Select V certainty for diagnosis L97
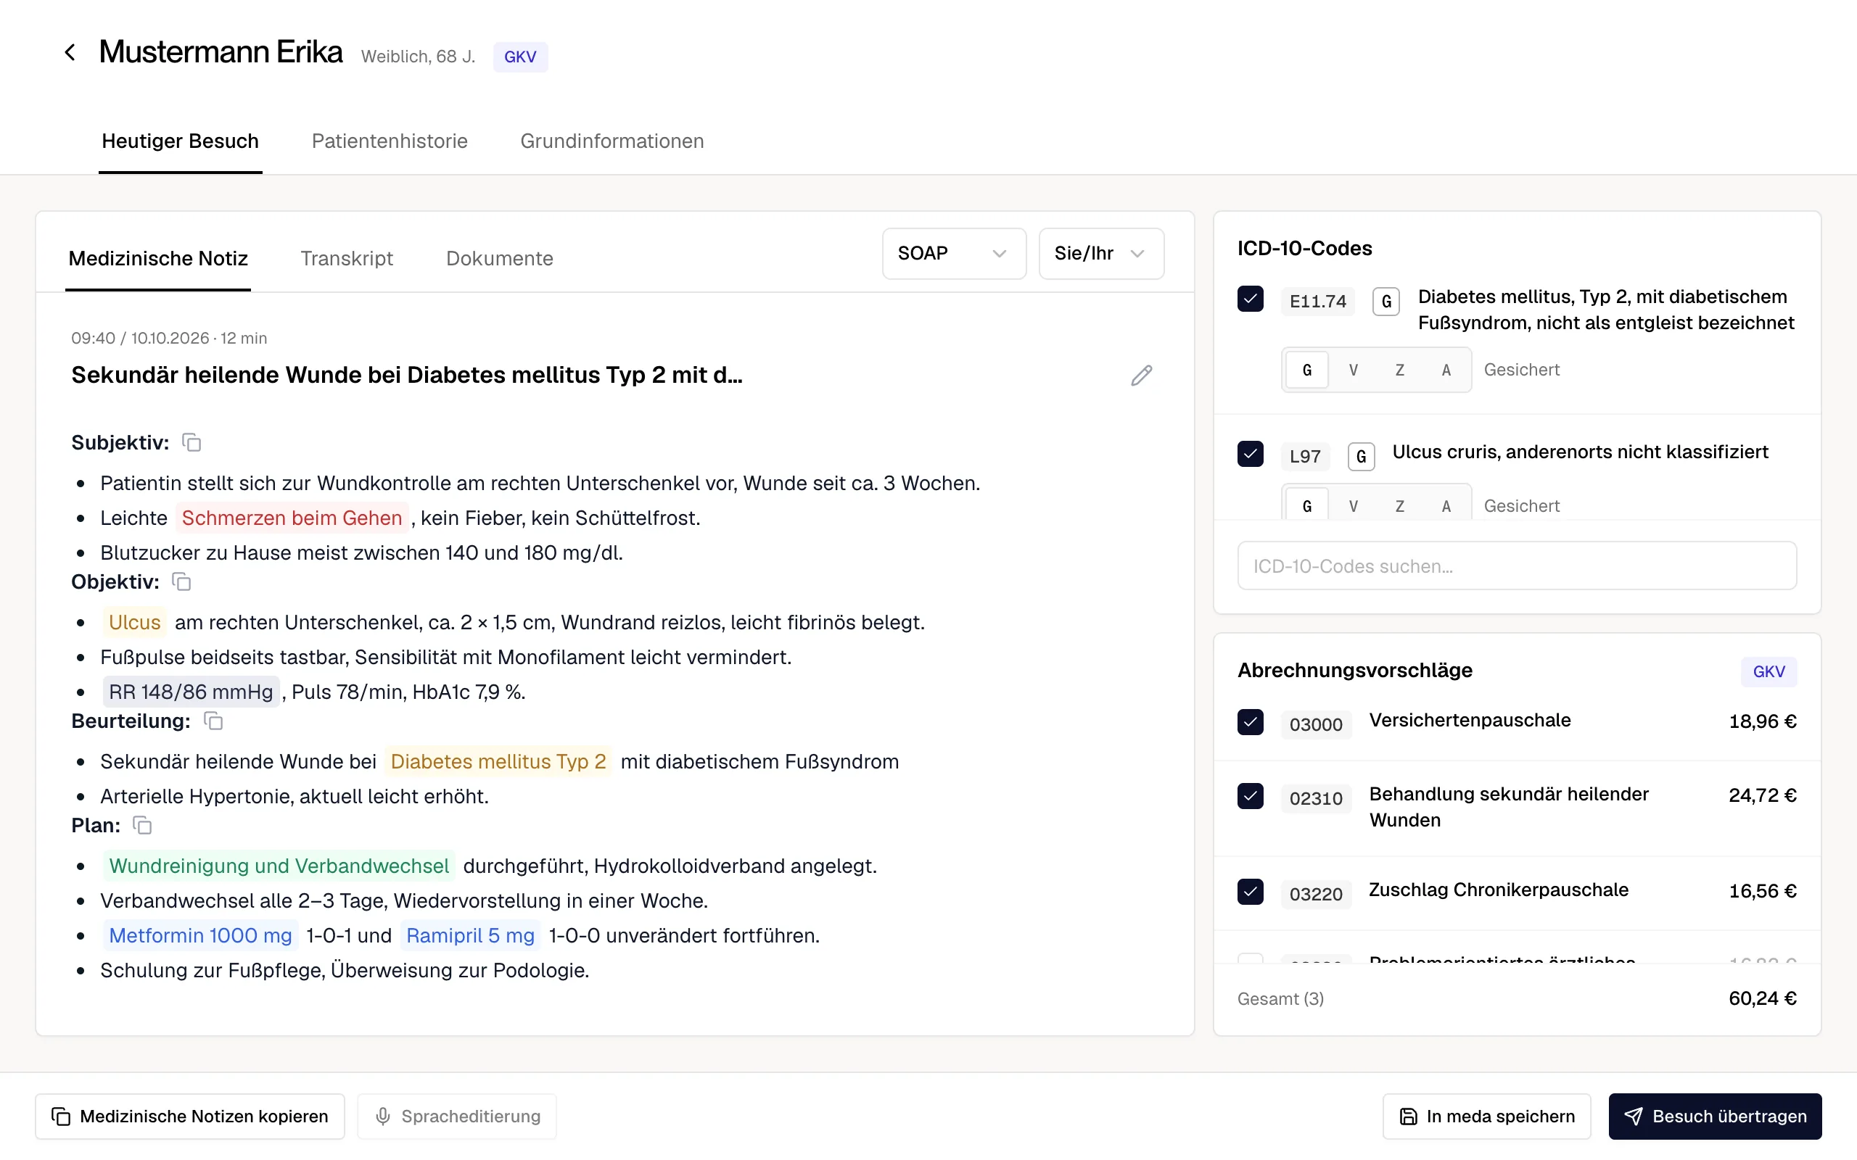Image resolution: width=1857 pixels, height=1160 pixels. [1354, 505]
